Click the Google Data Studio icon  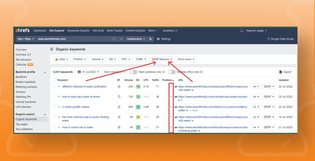tap(268, 39)
